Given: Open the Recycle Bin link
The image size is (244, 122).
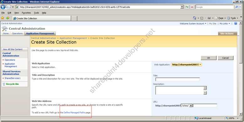Looking at the screenshot, I should click(13, 84).
